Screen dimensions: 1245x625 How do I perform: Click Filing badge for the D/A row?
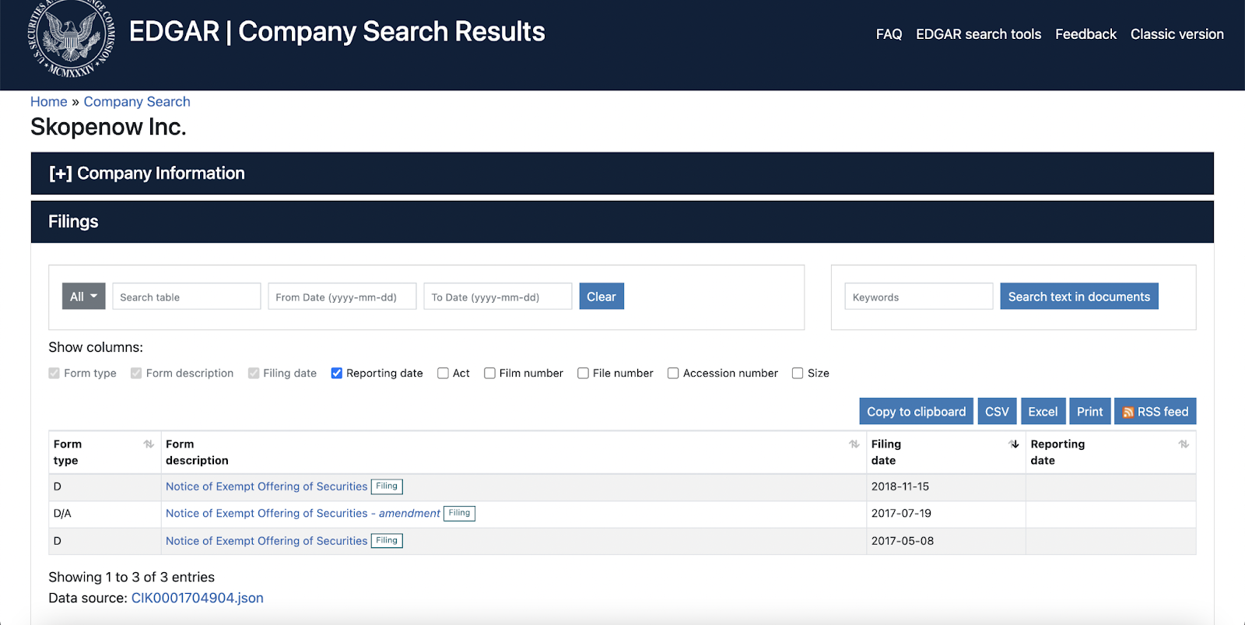coord(459,514)
